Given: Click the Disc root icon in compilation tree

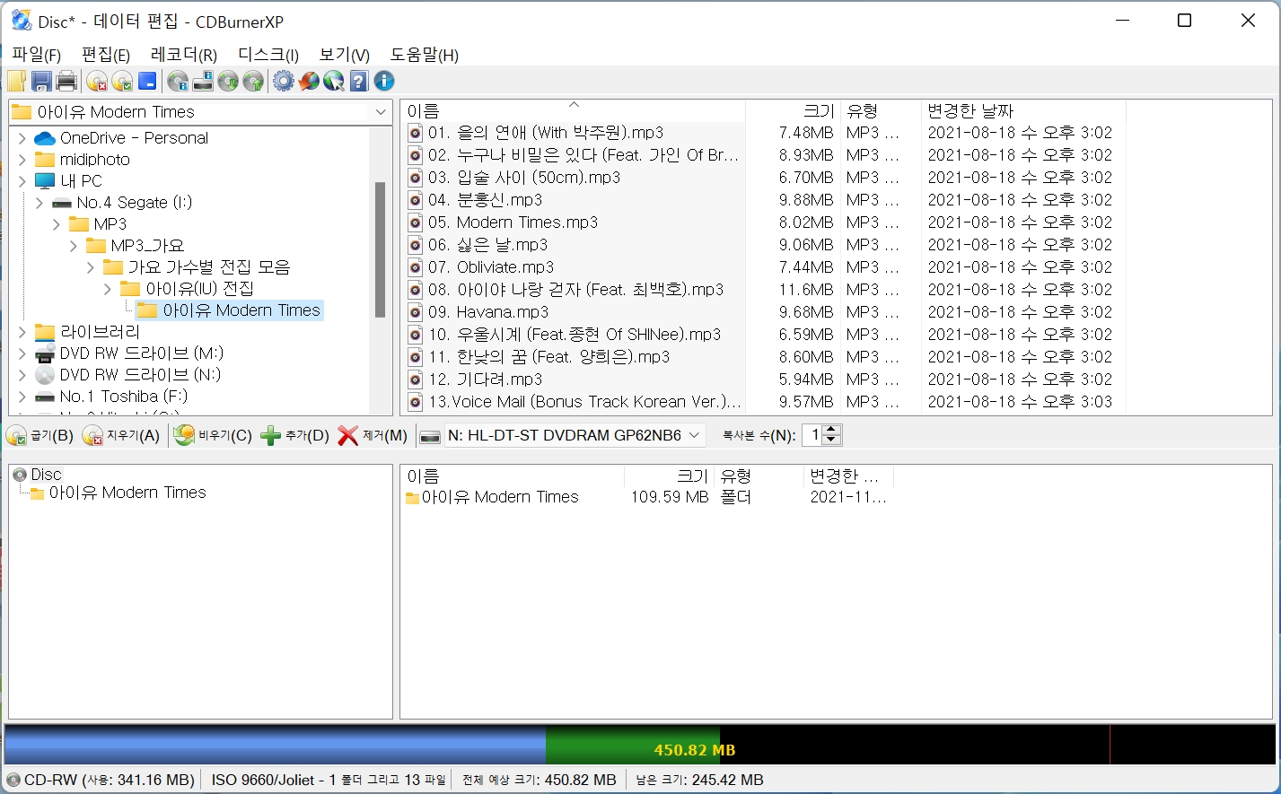Looking at the screenshot, I should 20,475.
